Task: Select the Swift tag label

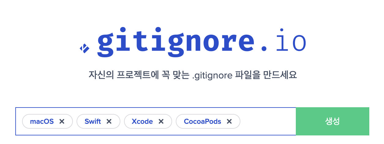Action: [x=93, y=122]
